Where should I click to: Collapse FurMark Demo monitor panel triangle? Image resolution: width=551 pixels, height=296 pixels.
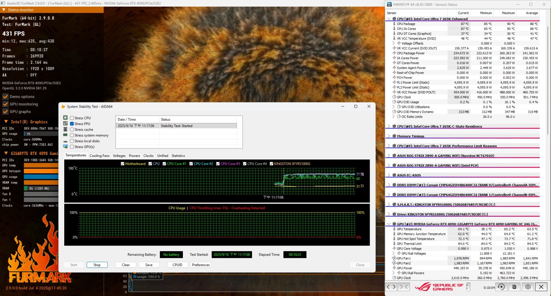(4, 10)
